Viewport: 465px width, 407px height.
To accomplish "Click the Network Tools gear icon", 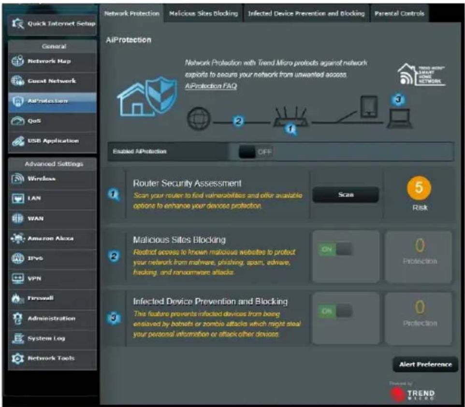I will (17, 358).
